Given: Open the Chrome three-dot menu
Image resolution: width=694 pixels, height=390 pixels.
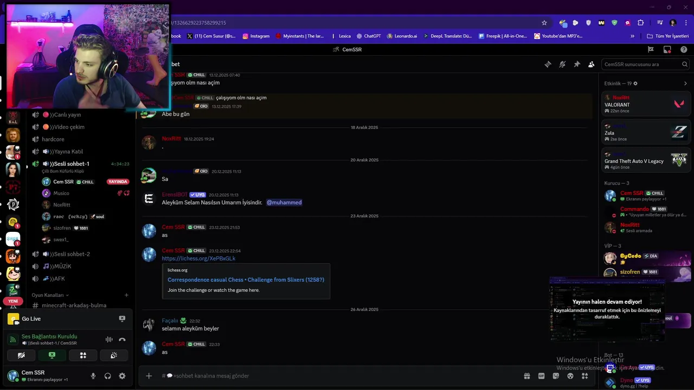Looking at the screenshot, I should tap(685, 23).
